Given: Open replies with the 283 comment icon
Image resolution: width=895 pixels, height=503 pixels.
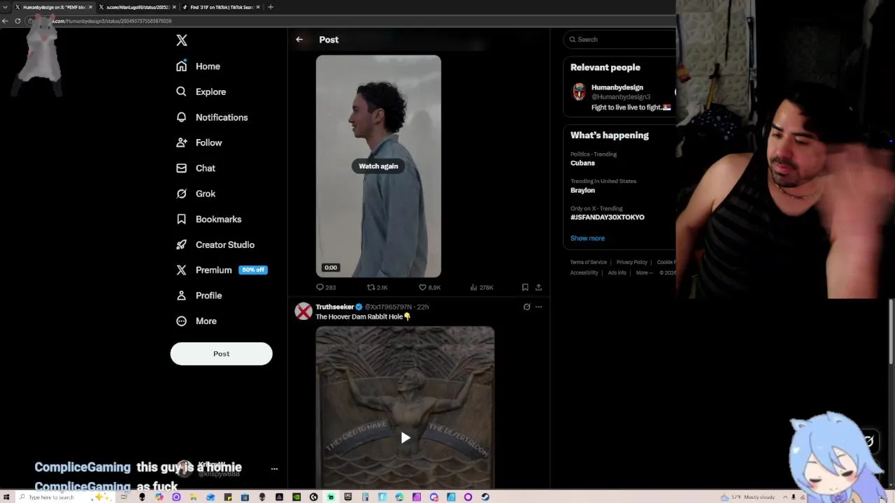Looking at the screenshot, I should (326, 287).
